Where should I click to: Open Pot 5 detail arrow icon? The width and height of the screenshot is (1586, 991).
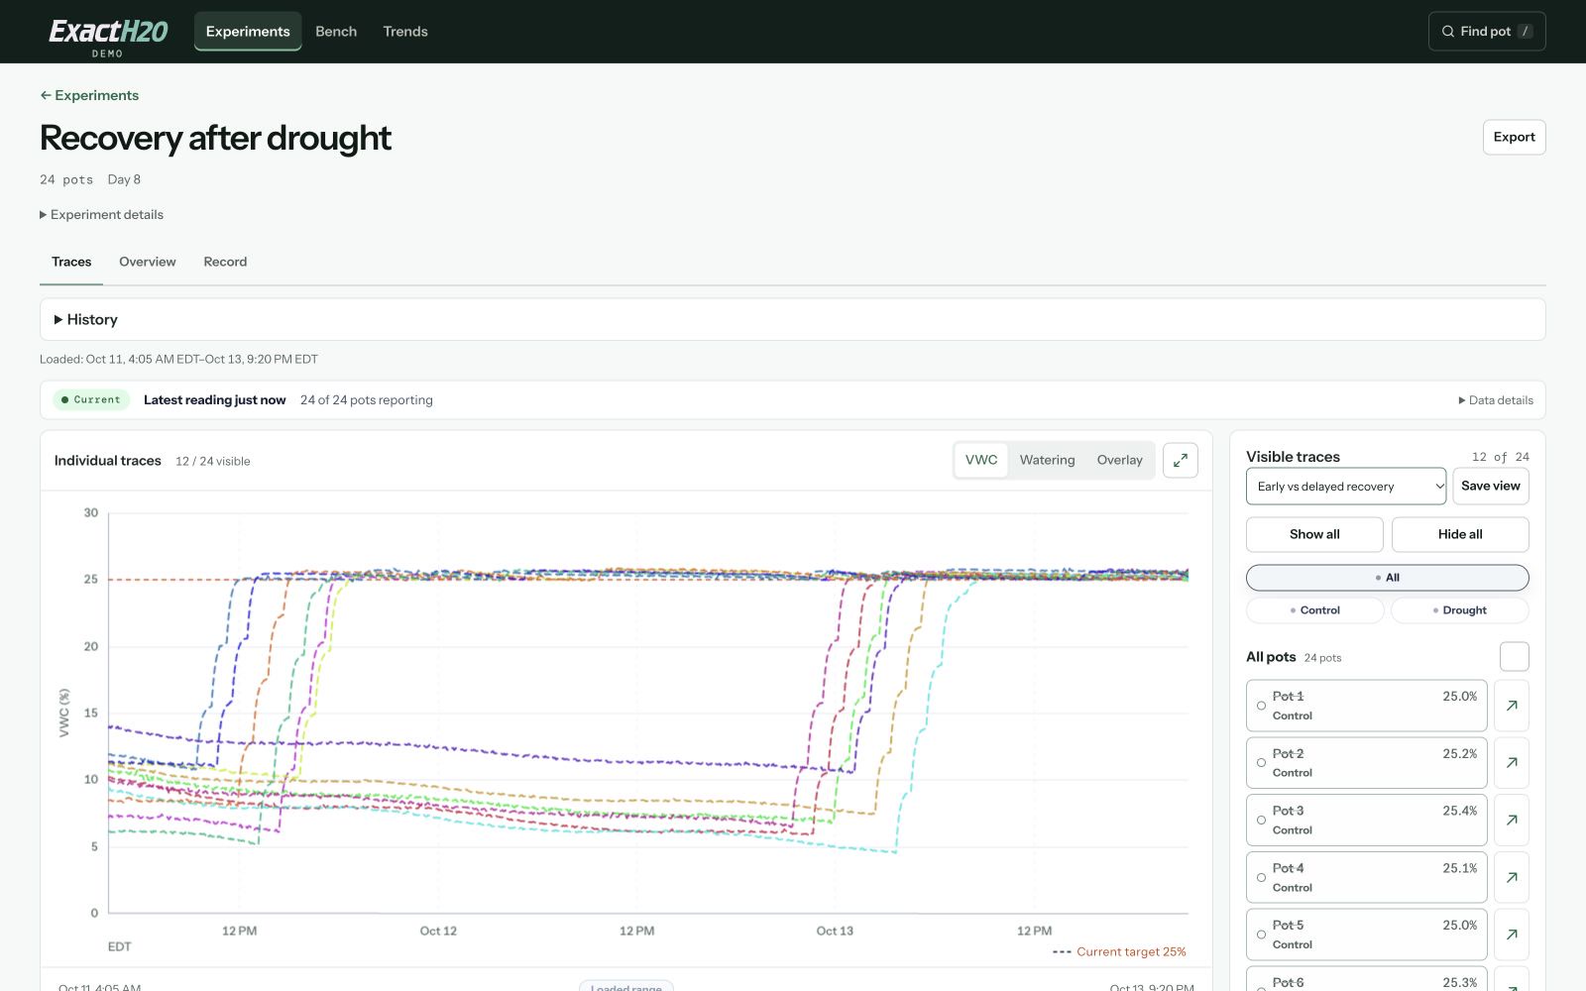click(x=1512, y=935)
